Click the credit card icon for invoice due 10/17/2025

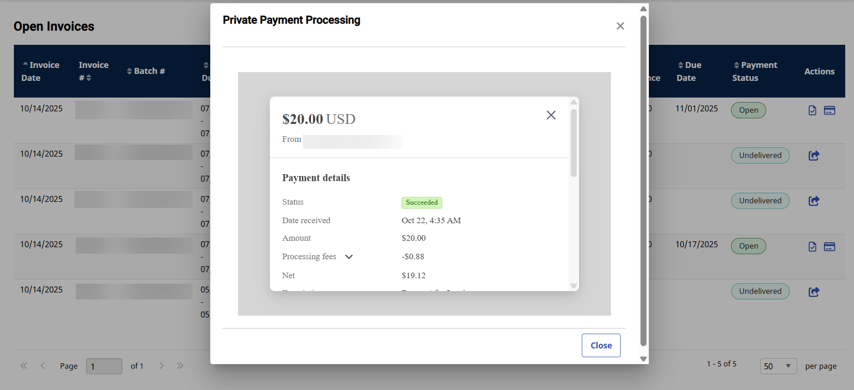coord(830,247)
